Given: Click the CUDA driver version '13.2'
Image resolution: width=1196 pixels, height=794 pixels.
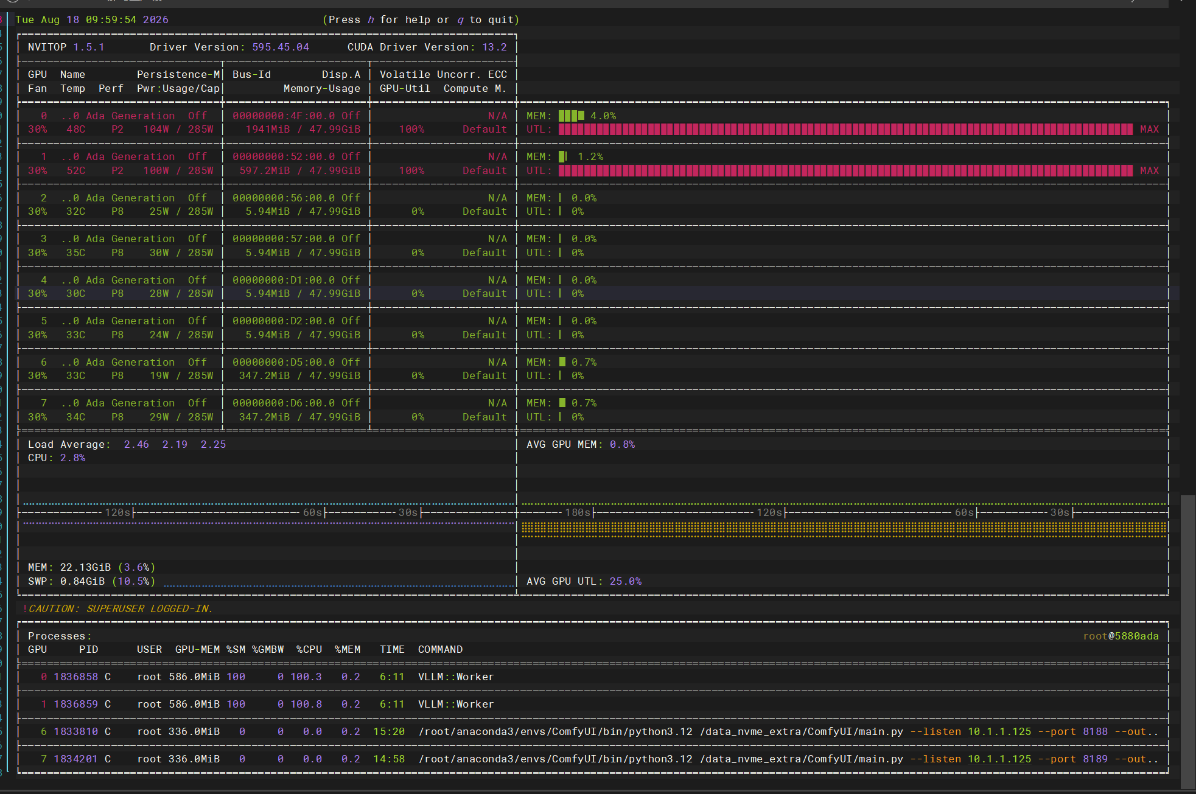Looking at the screenshot, I should point(494,47).
